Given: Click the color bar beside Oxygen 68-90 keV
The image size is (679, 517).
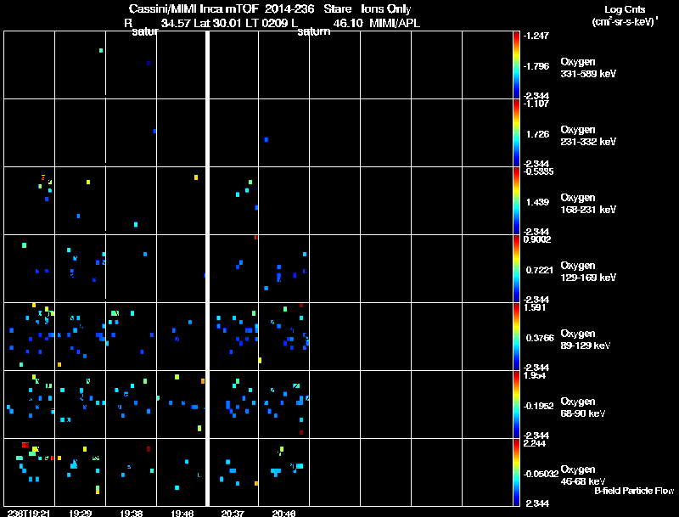Looking at the screenshot, I should coord(516,404).
